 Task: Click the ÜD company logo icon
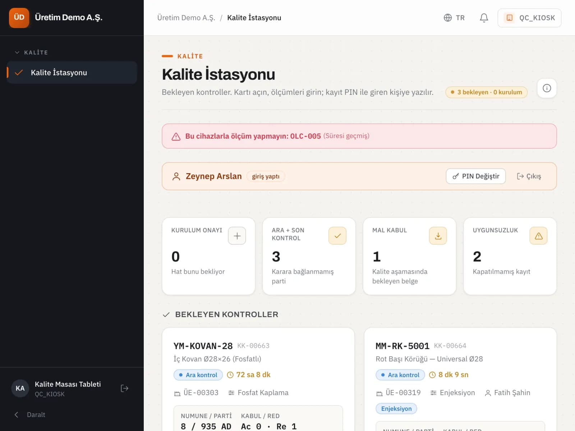click(19, 18)
